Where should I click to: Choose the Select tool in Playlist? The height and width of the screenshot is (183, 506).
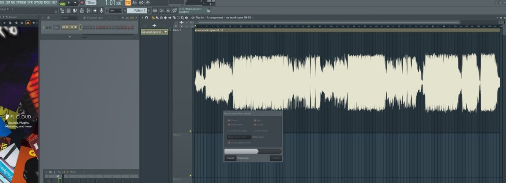click(x=178, y=18)
